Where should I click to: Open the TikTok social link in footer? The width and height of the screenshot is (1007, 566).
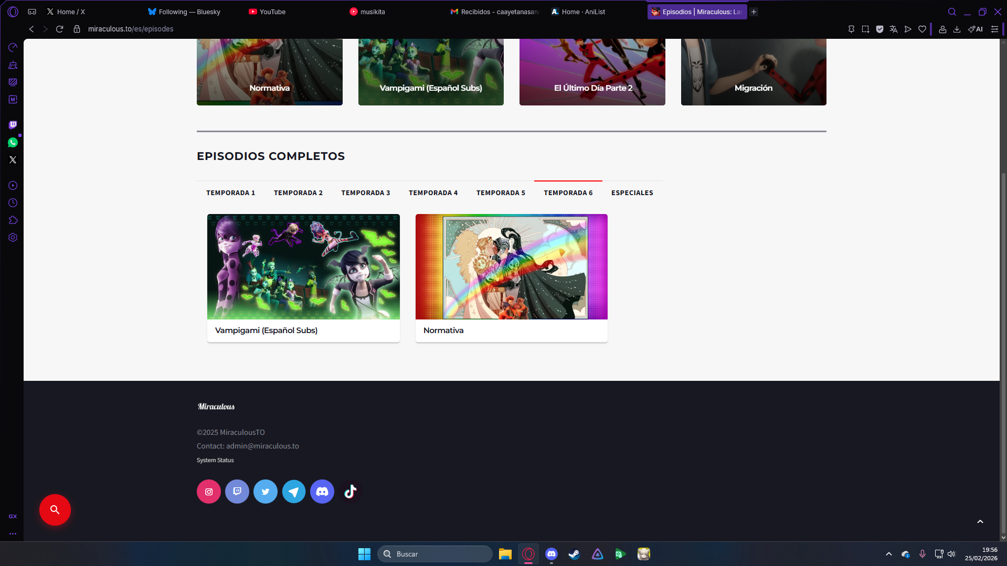point(350,492)
